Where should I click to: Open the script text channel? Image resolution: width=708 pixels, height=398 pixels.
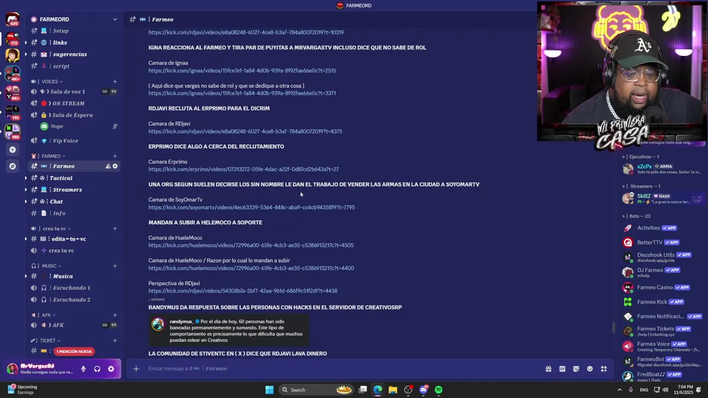74,66
